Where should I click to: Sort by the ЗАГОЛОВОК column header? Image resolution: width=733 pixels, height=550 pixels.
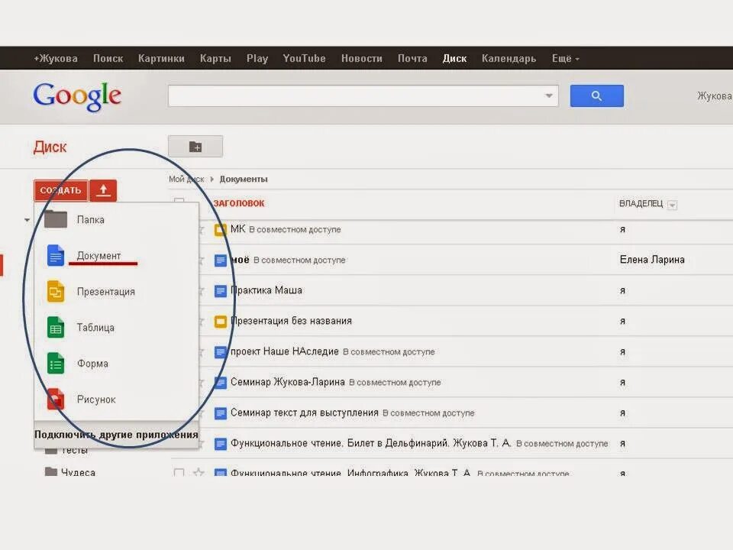(x=239, y=203)
